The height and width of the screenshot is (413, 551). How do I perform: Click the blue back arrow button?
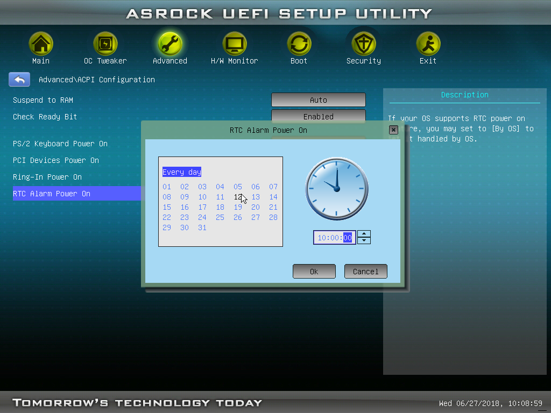point(19,80)
